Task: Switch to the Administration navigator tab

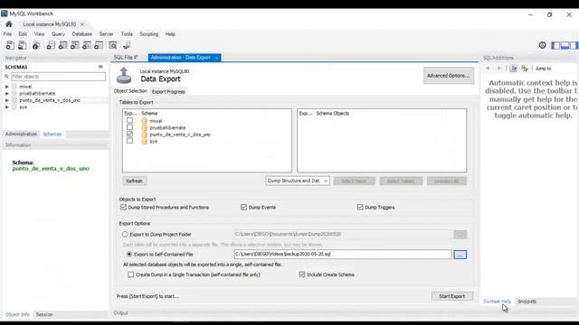Action: tap(21, 135)
